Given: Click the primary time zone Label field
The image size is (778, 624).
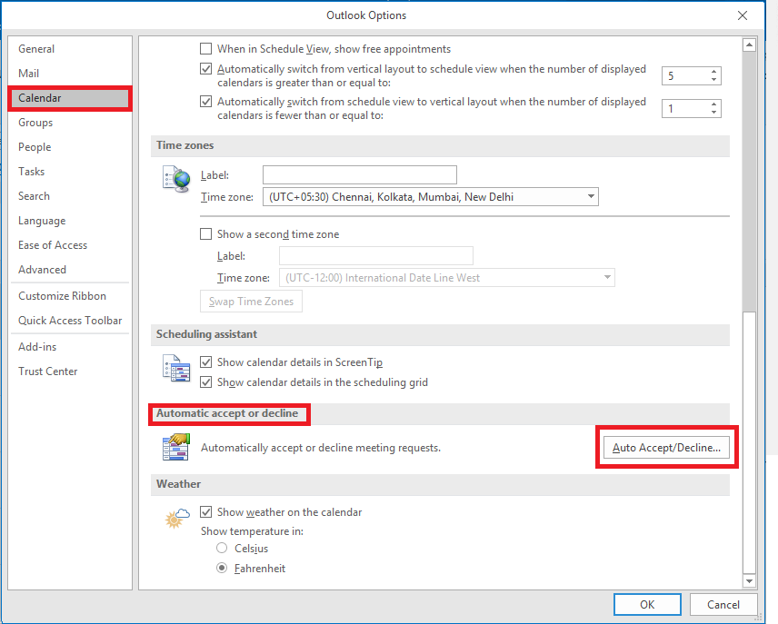Looking at the screenshot, I should 359,174.
